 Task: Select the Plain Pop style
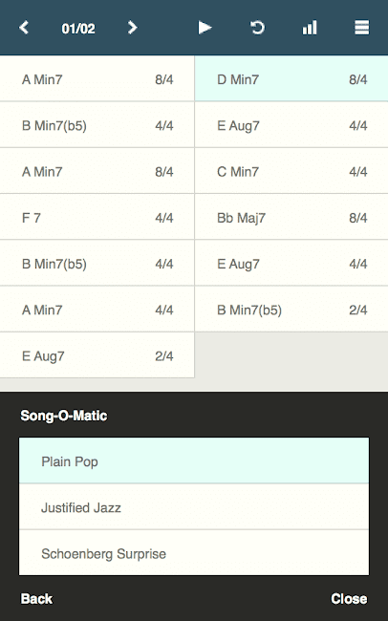pyautogui.click(x=194, y=461)
